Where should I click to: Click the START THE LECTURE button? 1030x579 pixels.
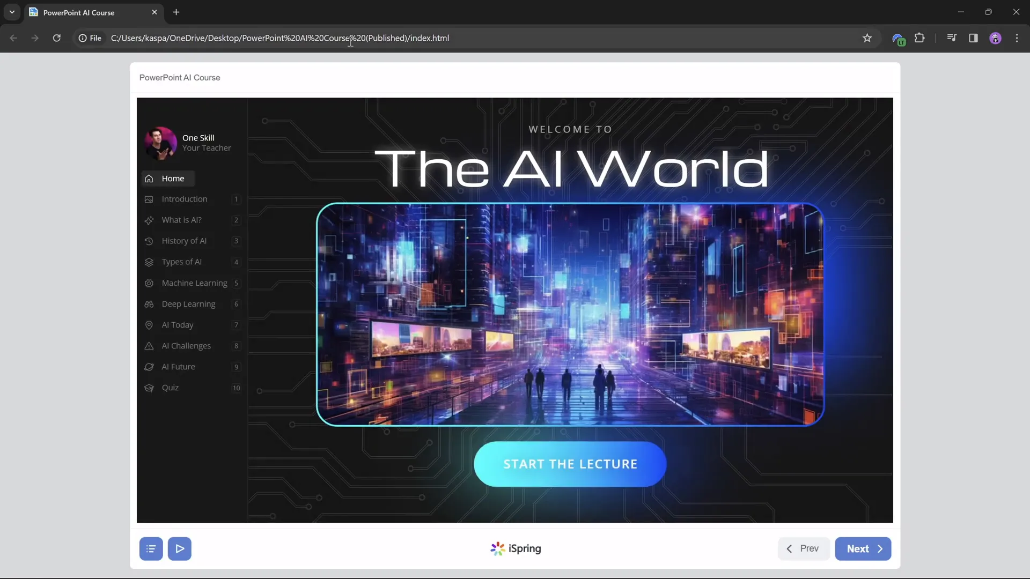pos(570,464)
